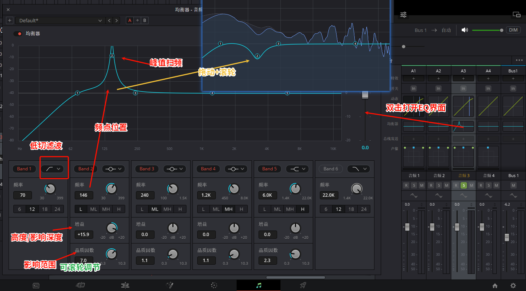Open Band 3 filter type dropdown

click(175, 169)
